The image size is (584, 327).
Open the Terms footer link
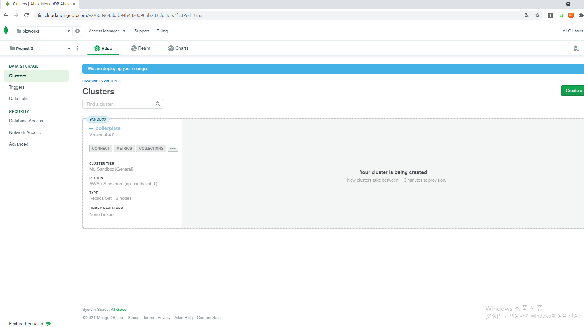point(148,318)
